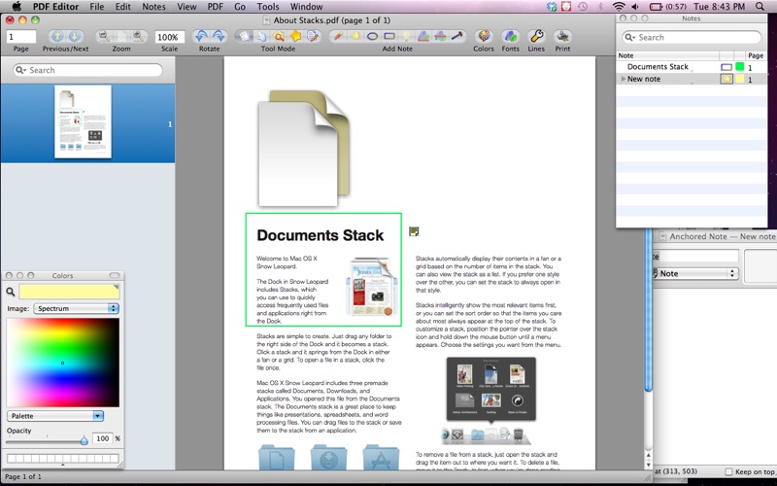
Task: Open the sidebar search options dropdown
Action: (x=20, y=70)
